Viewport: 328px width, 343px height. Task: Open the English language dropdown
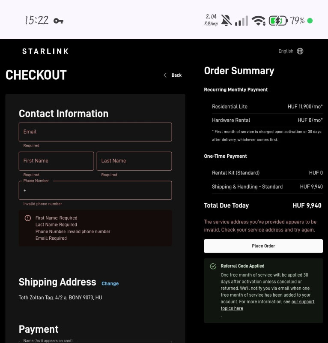pyautogui.click(x=286, y=51)
